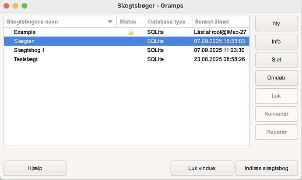The image size is (302, 180).
Task: Select the Slægten family tree row
Action: click(25, 41)
